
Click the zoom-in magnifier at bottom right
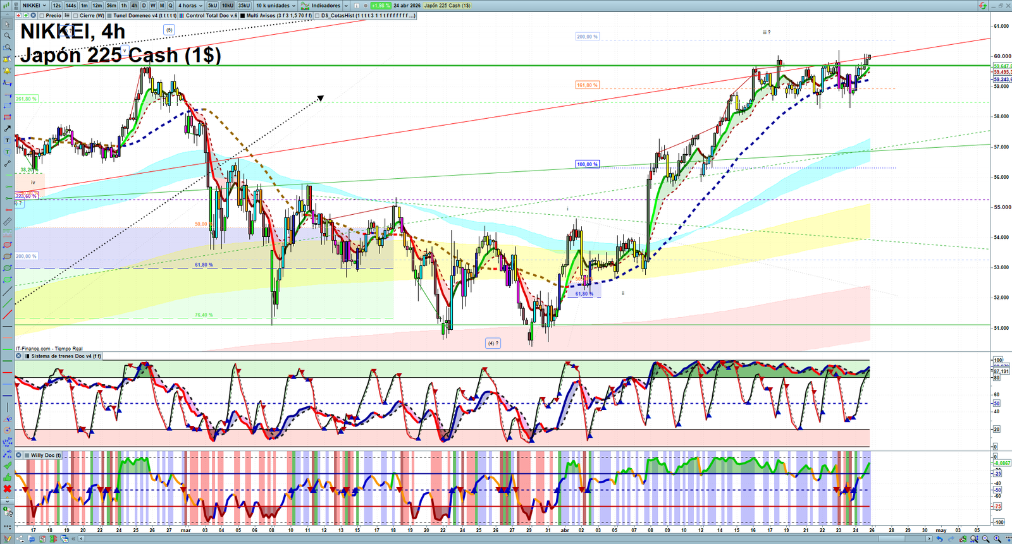tap(997, 539)
